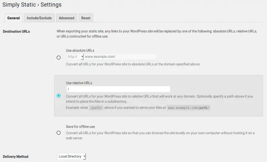Select the Use absolute URLs radio button
267x162 pixels.
[58, 58]
